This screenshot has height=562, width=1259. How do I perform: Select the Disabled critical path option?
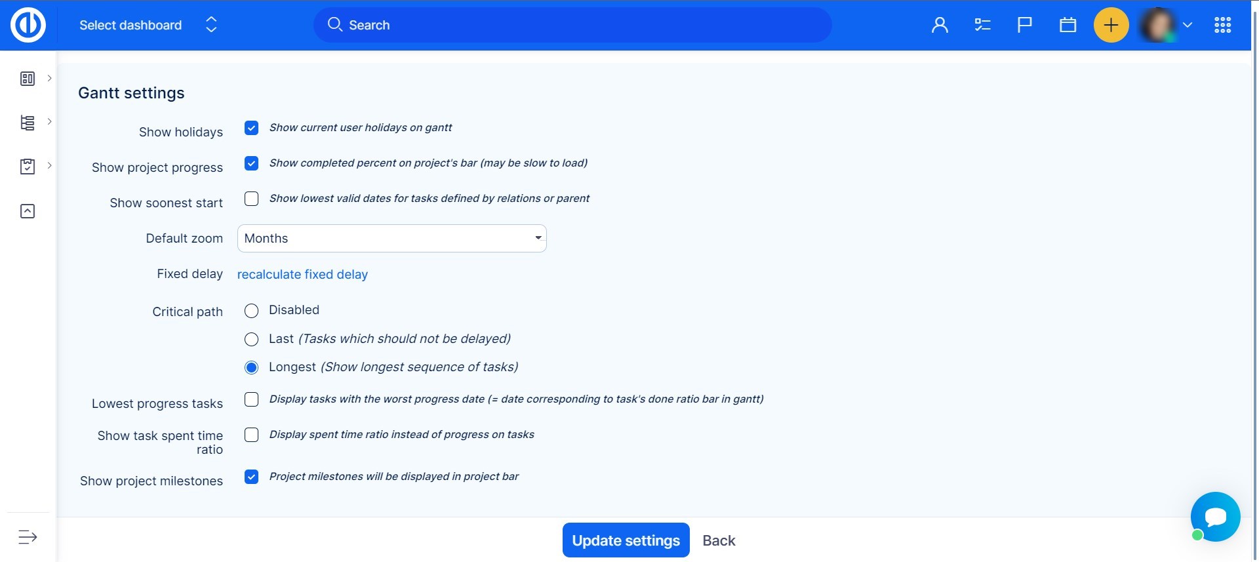pyautogui.click(x=252, y=311)
